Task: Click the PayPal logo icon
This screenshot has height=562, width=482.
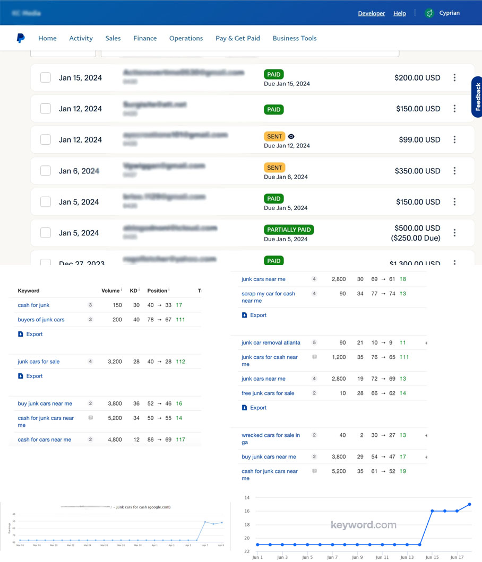Action: coord(21,38)
